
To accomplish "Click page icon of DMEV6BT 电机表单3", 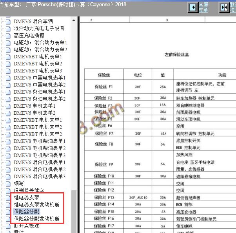I will click(8, 71).
